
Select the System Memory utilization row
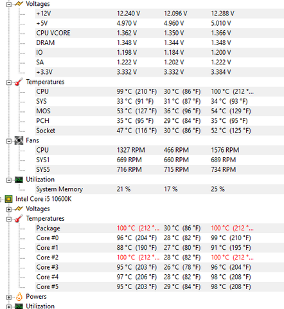coord(159,189)
